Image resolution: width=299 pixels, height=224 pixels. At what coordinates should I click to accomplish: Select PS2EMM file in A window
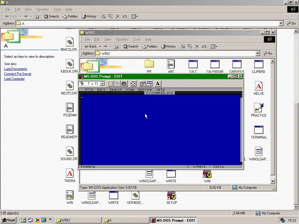[69, 110]
